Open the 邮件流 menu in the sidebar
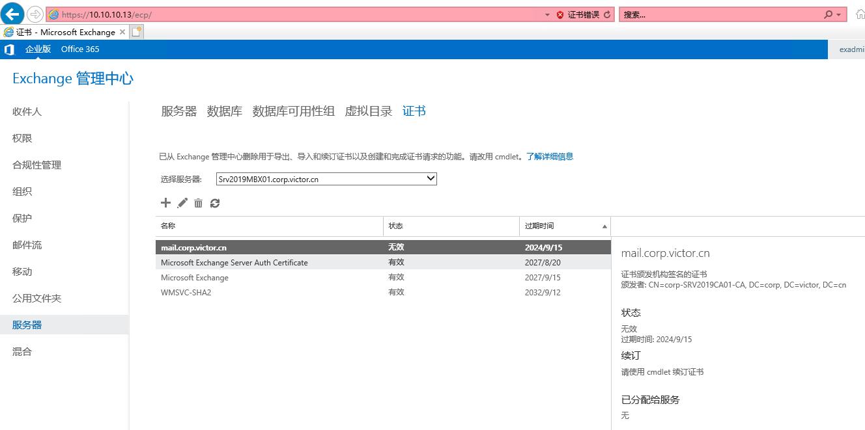Screen dimensions: 865x430 point(26,245)
